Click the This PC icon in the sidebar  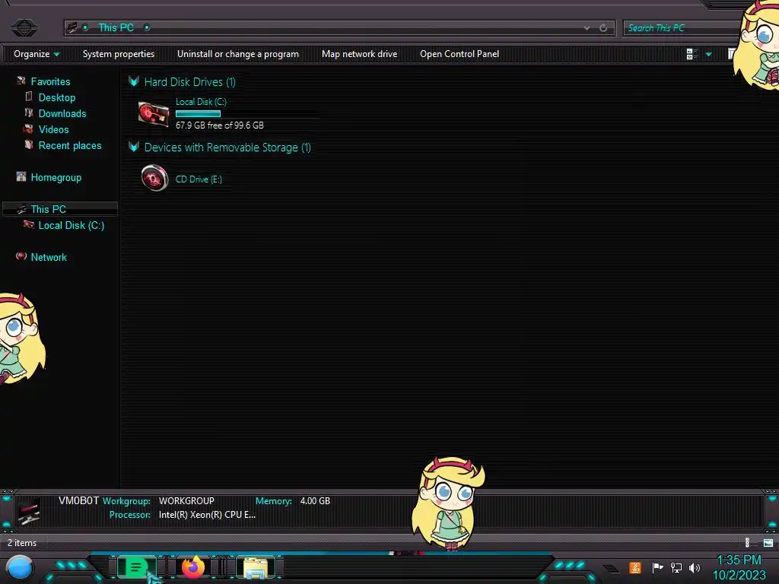(21, 208)
